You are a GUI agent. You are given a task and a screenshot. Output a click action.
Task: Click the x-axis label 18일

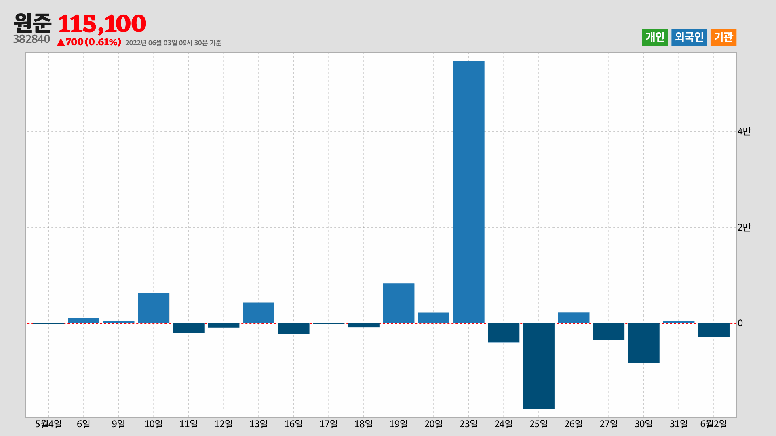tap(364, 424)
